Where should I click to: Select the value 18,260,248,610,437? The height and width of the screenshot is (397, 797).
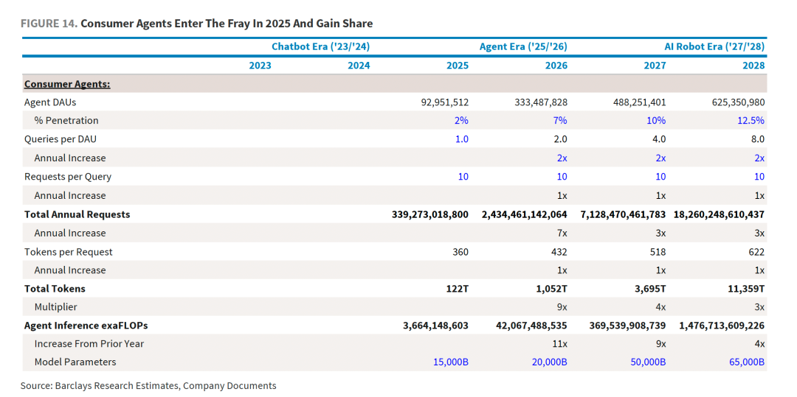(x=720, y=214)
